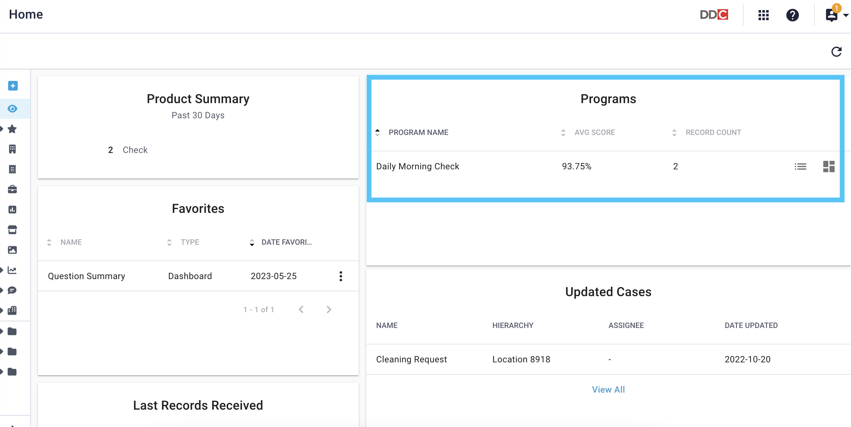Select the briefcase icon in sidebar
The image size is (851, 427).
[x=12, y=189]
